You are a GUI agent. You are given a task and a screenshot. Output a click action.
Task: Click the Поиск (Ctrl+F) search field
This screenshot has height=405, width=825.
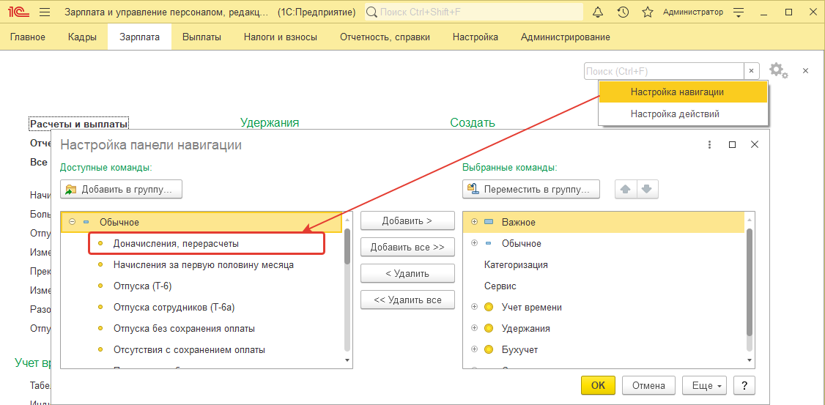pyautogui.click(x=664, y=71)
